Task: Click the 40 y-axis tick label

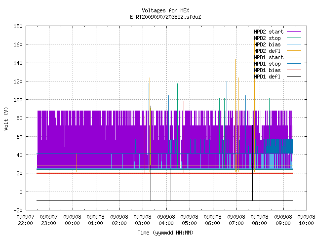Action: [19, 155]
